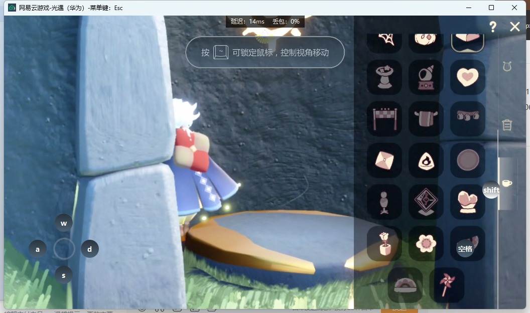Select the dome tent prop icon
Screen dimensions: 530x313
[405, 285]
